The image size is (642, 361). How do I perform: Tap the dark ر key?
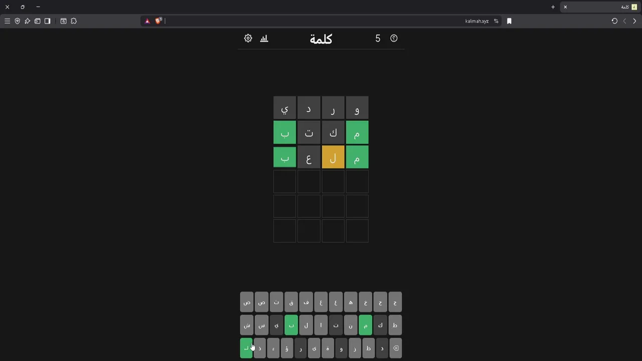pyautogui.click(x=300, y=348)
